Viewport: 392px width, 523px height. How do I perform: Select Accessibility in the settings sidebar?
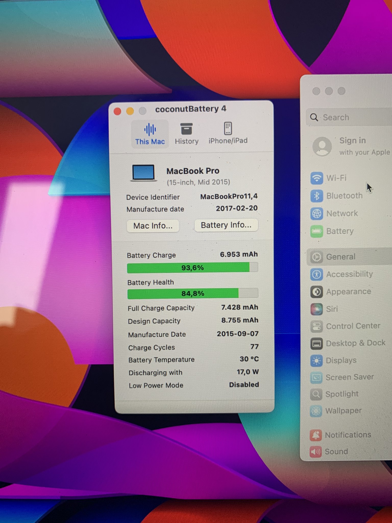349,274
